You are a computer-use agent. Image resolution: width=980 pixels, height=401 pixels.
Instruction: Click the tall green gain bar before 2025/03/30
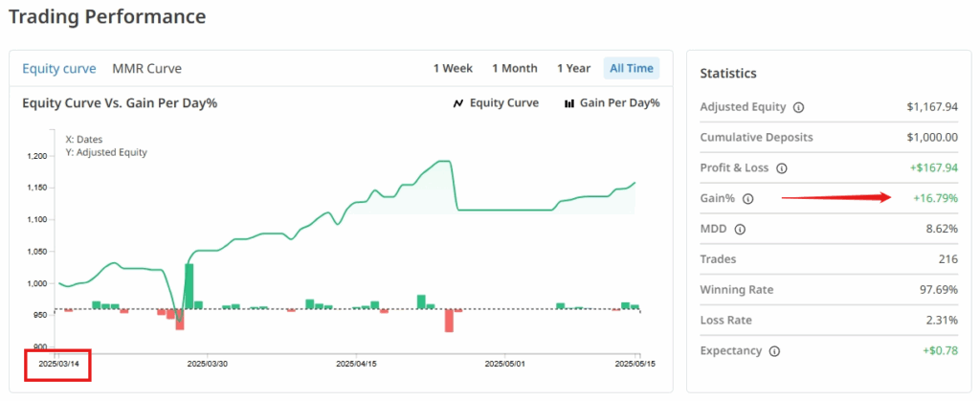pos(189,285)
